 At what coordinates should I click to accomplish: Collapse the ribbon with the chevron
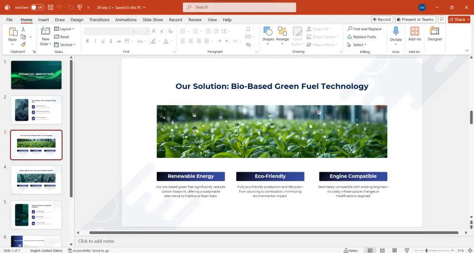point(467,50)
